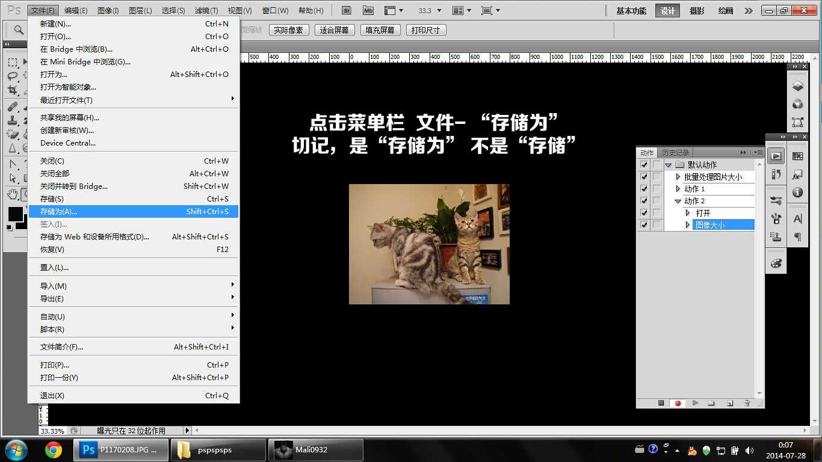This screenshot has width=822, height=462.
Task: Toggle dialog box for 图像大小 step
Action: click(657, 225)
